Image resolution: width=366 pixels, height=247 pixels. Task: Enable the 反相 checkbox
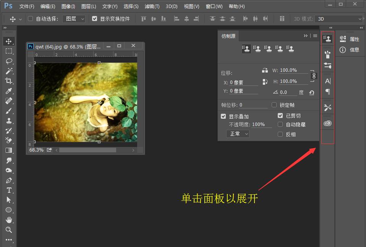[x=280, y=134]
